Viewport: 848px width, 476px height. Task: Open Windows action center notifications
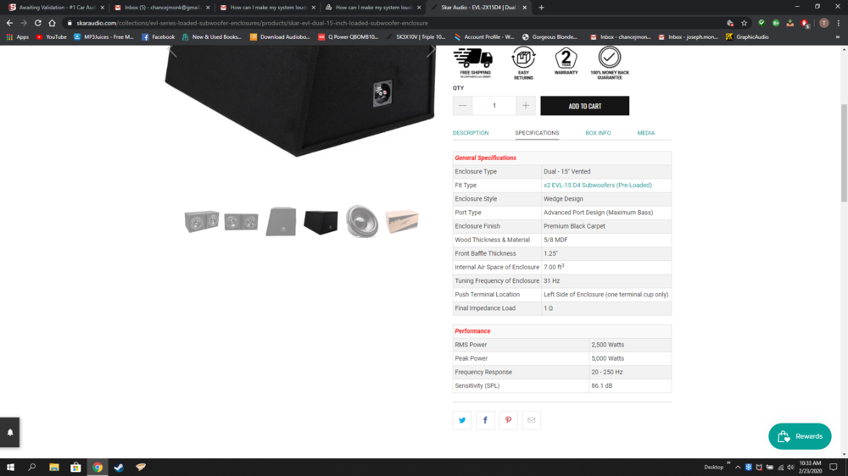(x=834, y=467)
